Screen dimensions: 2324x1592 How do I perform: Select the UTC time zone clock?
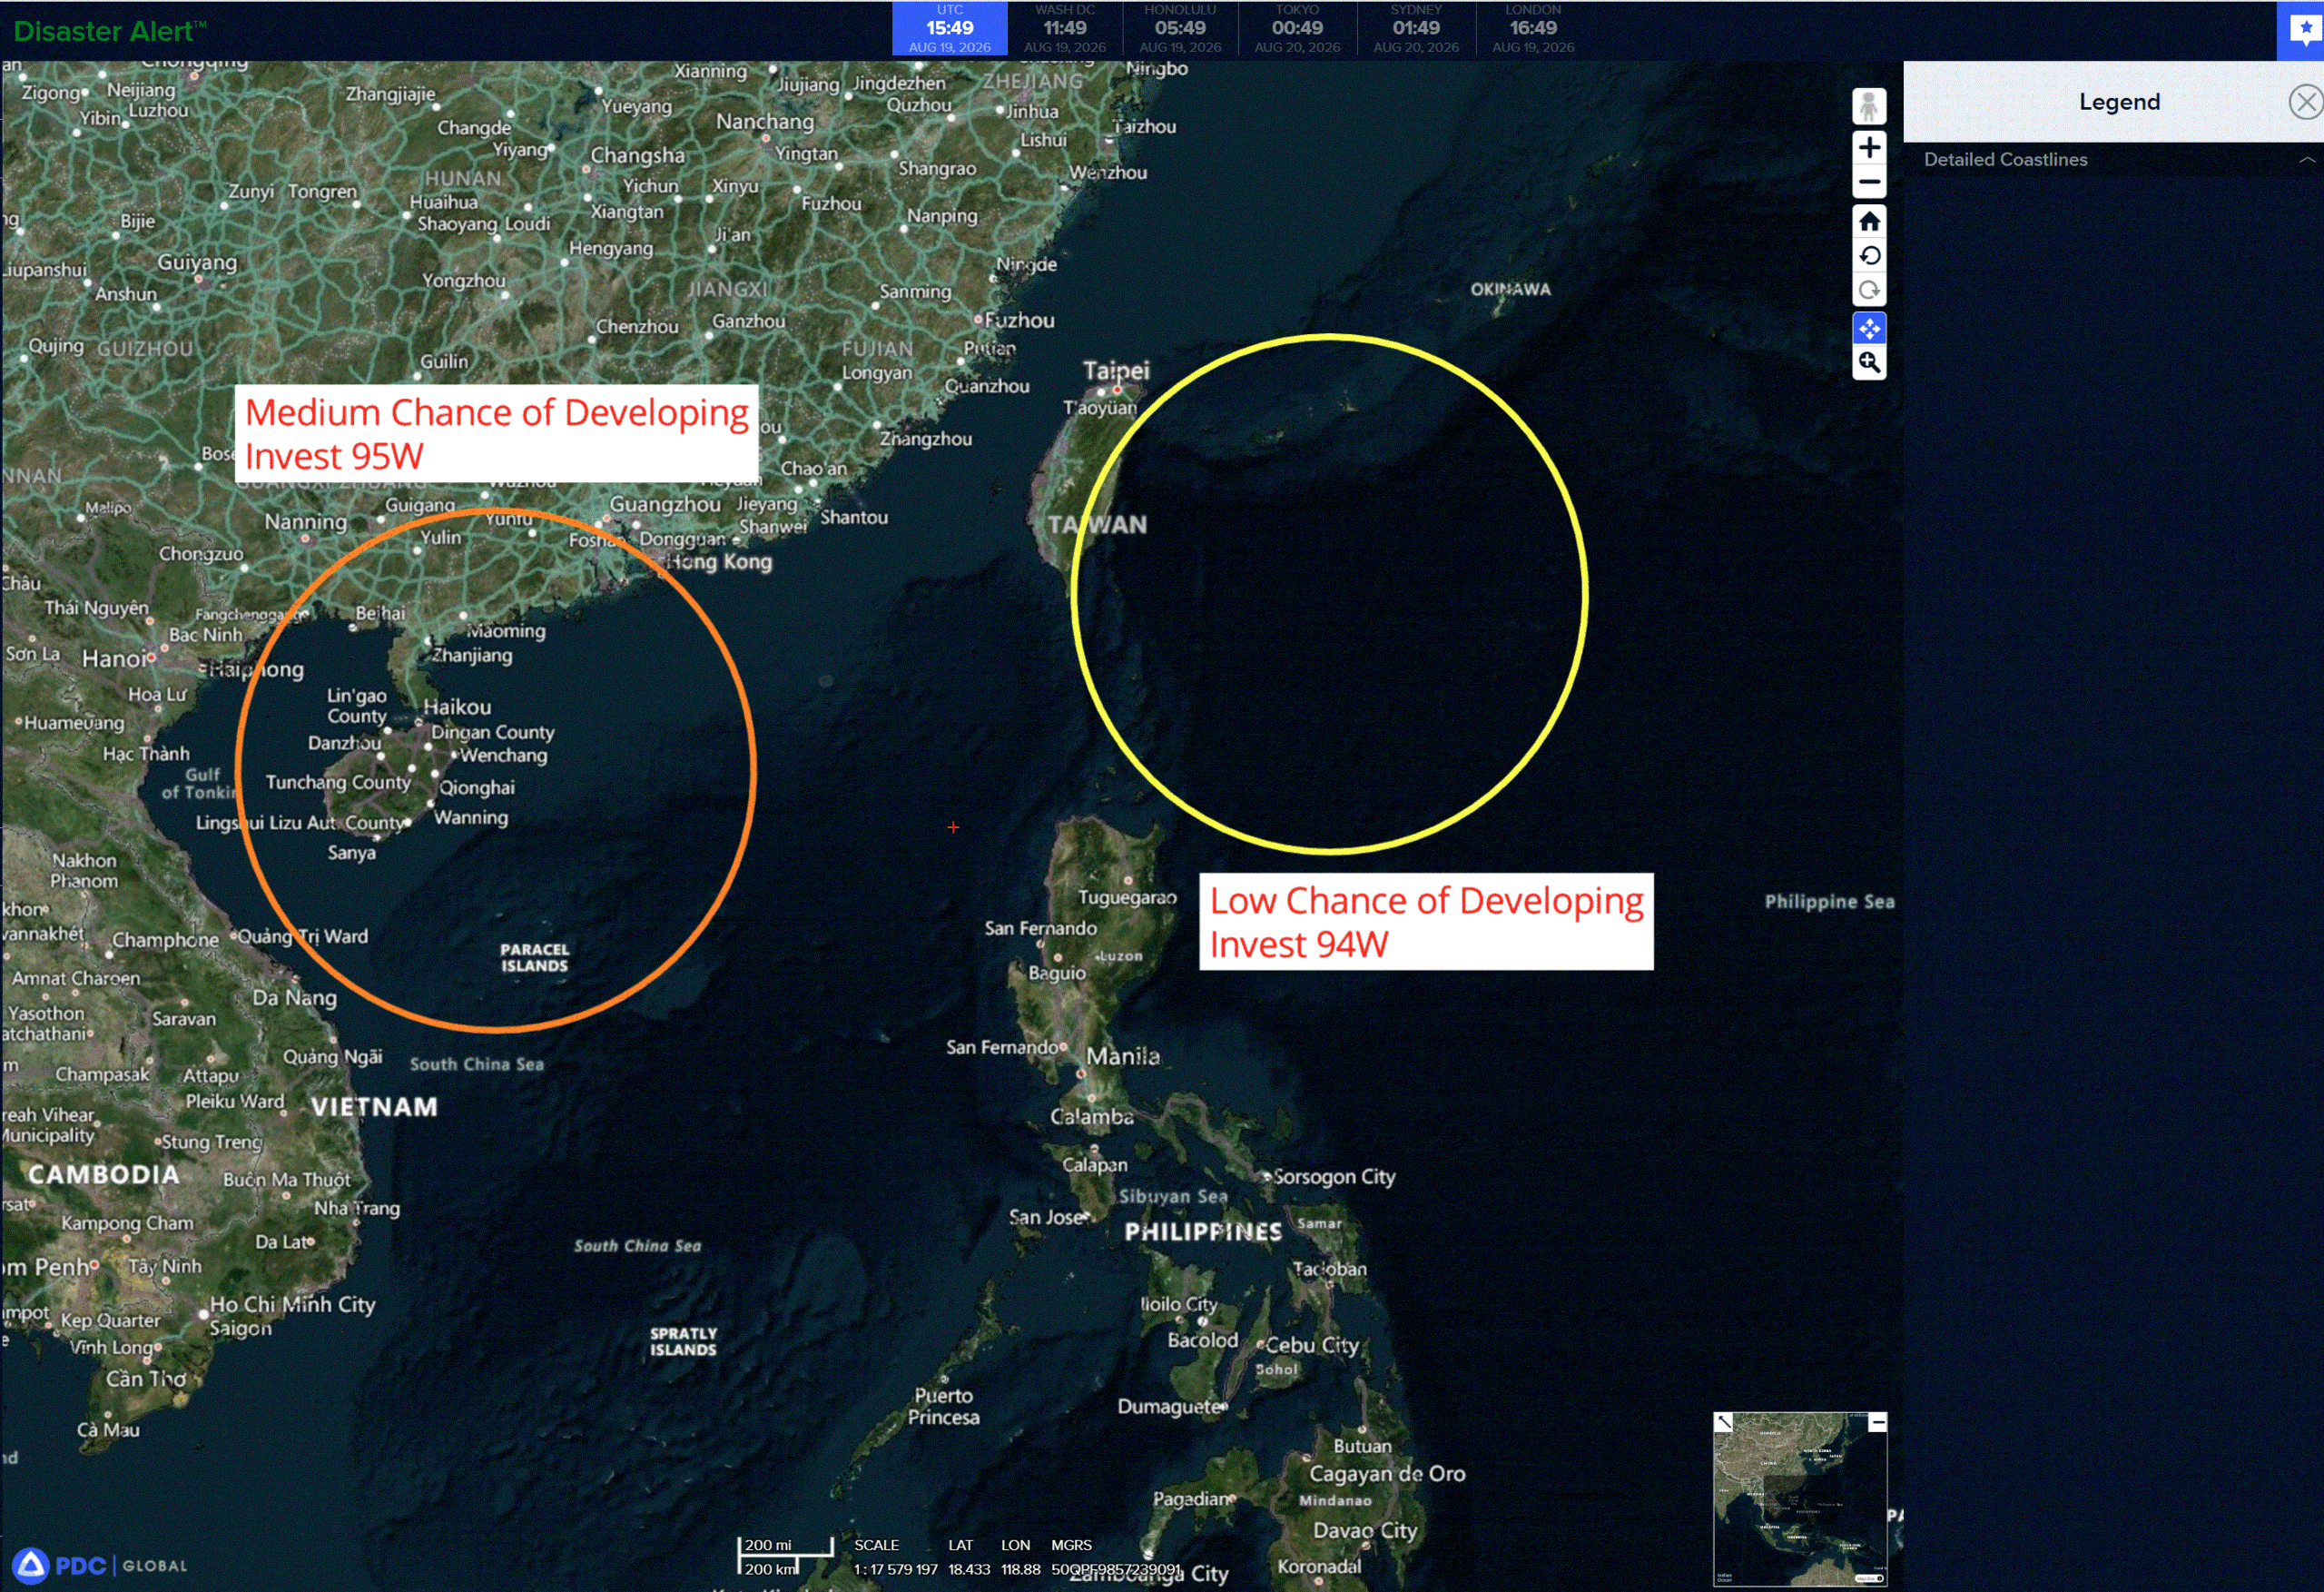click(949, 29)
